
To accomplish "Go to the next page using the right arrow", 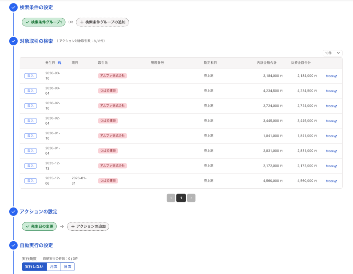I will click(191, 198).
